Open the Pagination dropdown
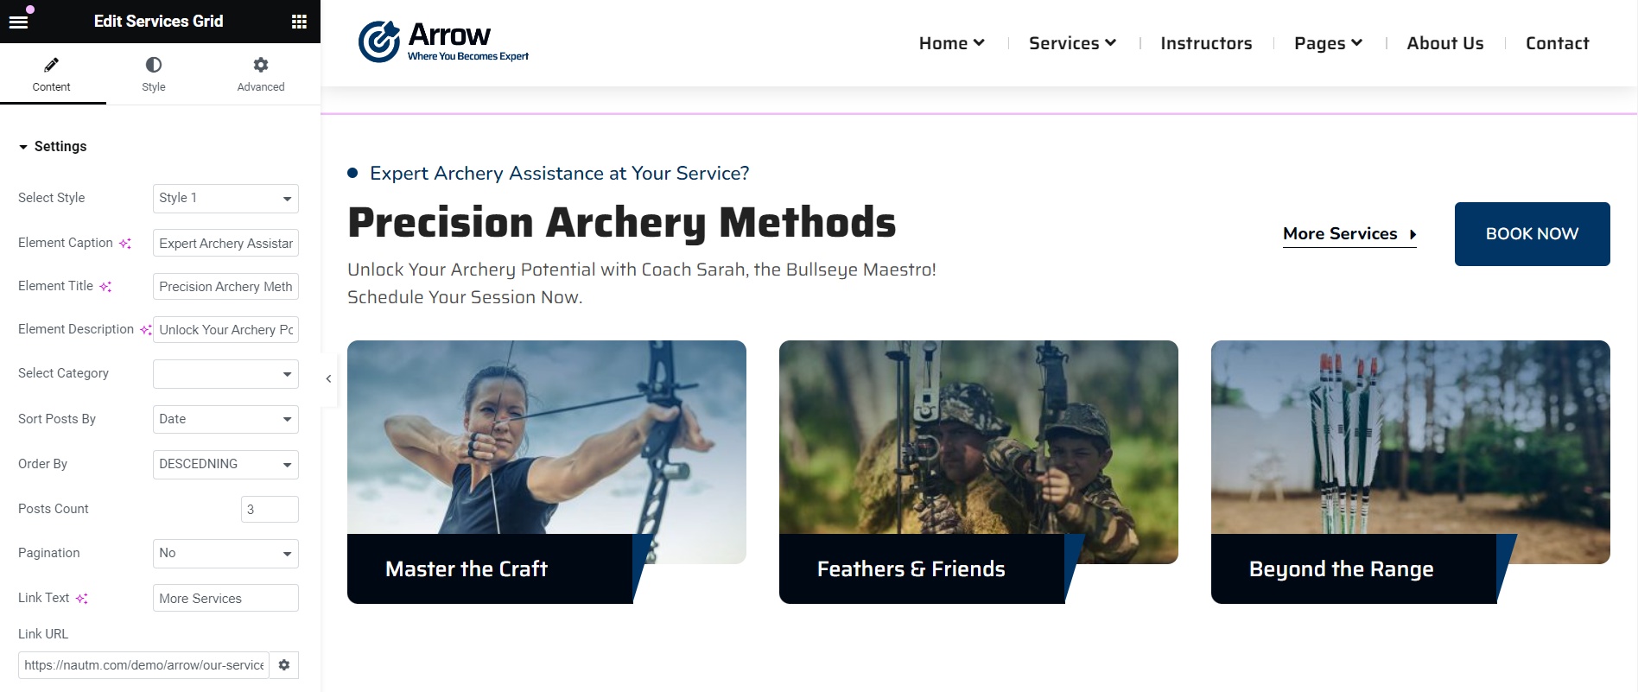 225,553
